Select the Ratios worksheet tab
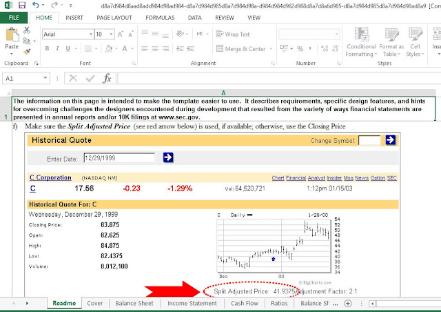Screen dimensions: 441x312 pos(279,303)
